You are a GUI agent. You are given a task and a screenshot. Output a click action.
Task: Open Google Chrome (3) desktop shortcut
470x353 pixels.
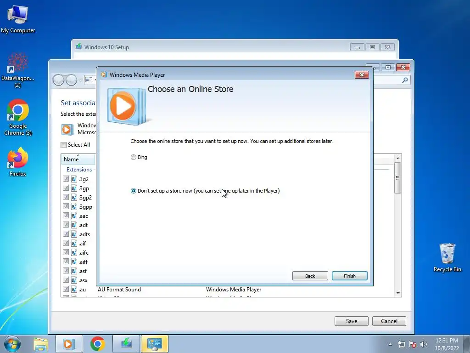18,117
